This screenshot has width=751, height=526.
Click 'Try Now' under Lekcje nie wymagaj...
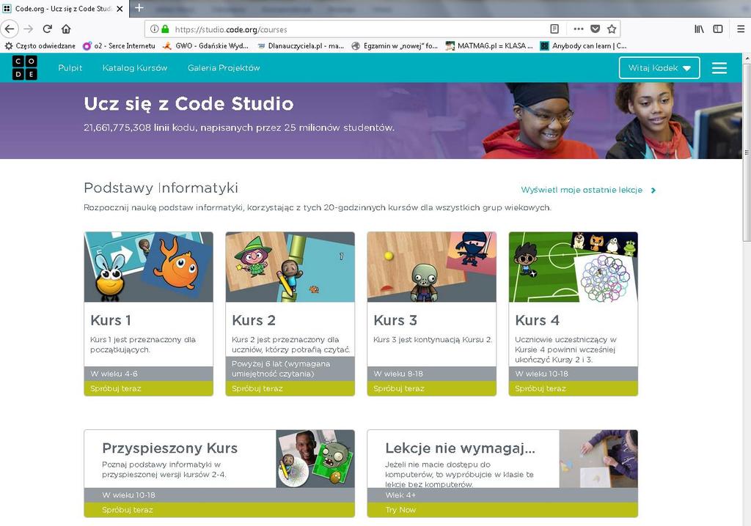502,510
